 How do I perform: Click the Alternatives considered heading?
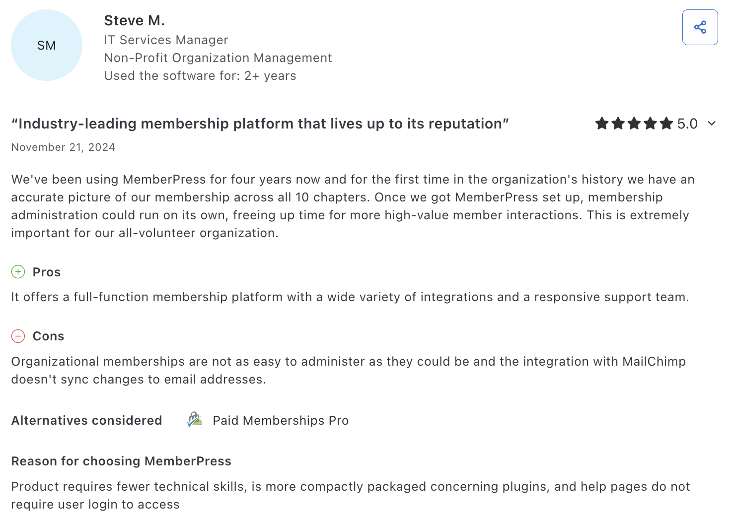86,420
